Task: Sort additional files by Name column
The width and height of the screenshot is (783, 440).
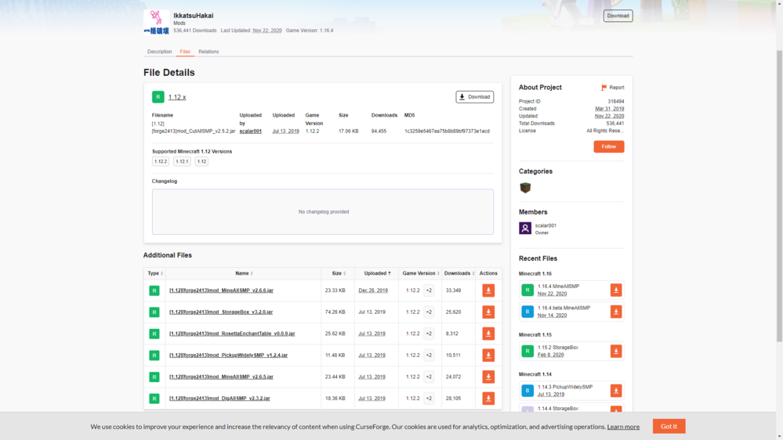Action: [244, 273]
